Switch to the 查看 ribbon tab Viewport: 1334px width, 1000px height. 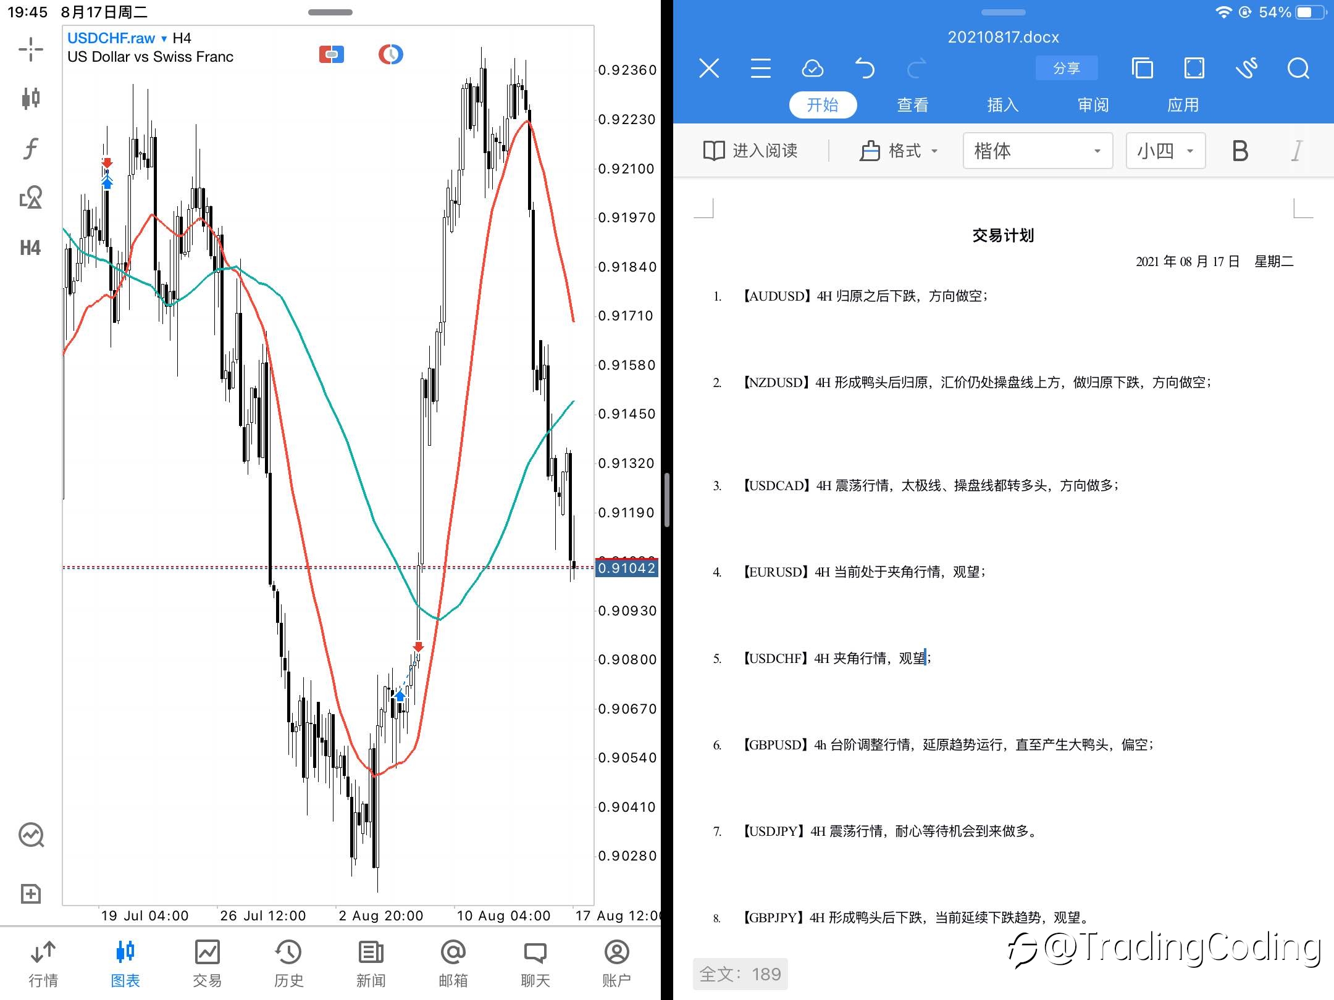tap(913, 105)
